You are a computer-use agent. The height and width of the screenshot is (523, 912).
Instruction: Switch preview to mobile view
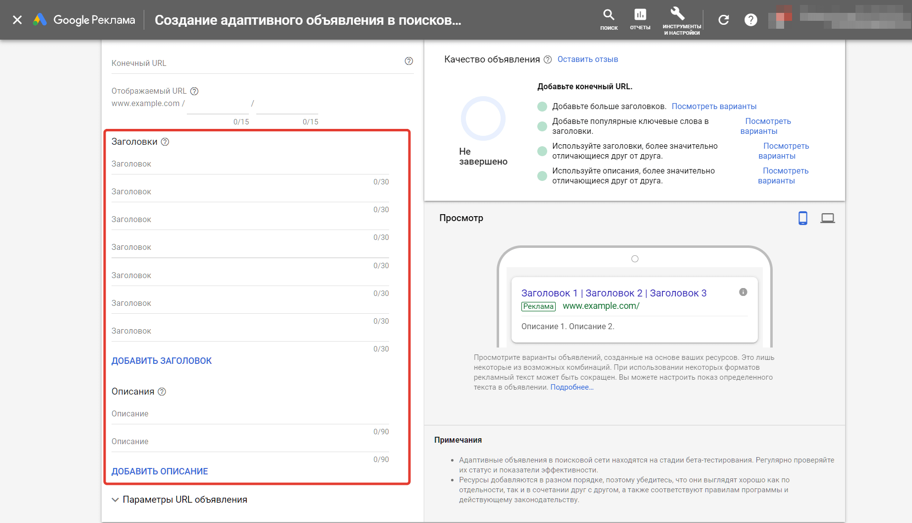click(803, 218)
